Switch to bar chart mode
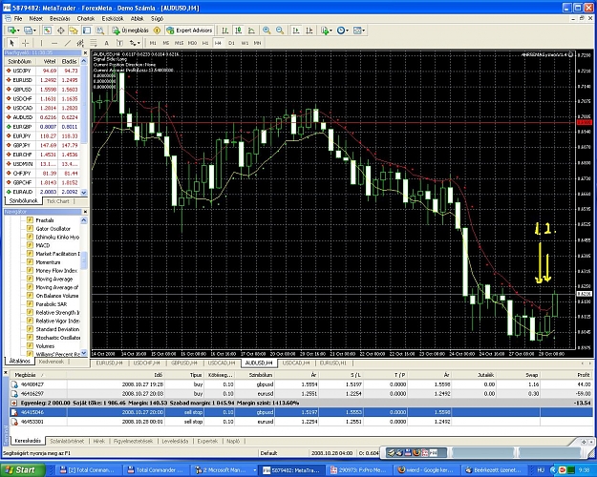 [x=225, y=31]
